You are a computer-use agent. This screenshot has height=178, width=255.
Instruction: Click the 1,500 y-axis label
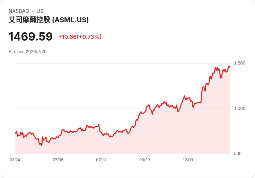[x=239, y=63]
